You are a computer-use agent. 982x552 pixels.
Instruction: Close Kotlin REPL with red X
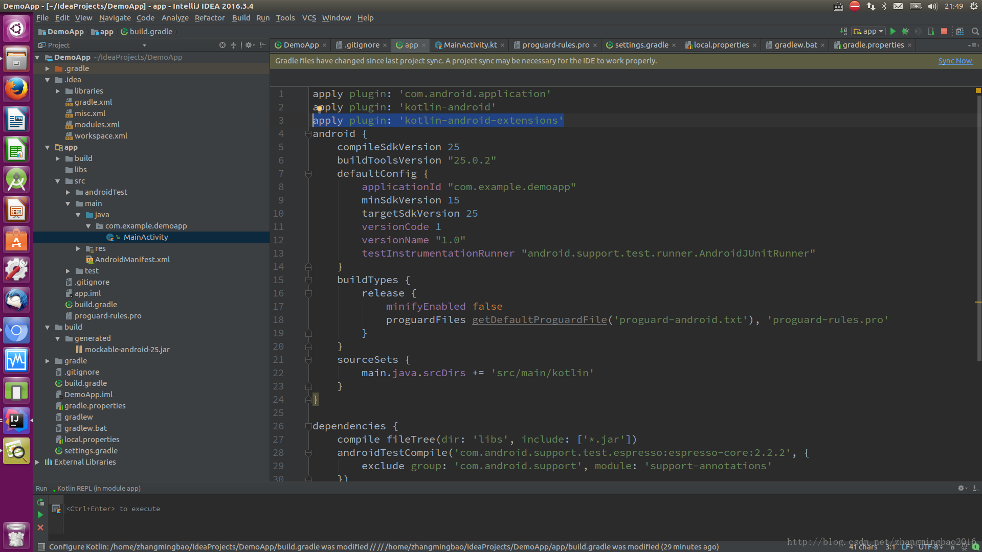[40, 527]
